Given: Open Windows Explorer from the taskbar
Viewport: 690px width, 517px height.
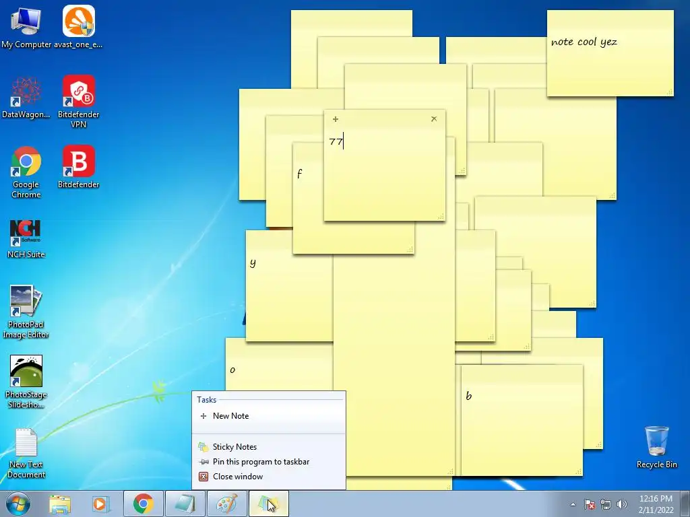Looking at the screenshot, I should click(60, 504).
